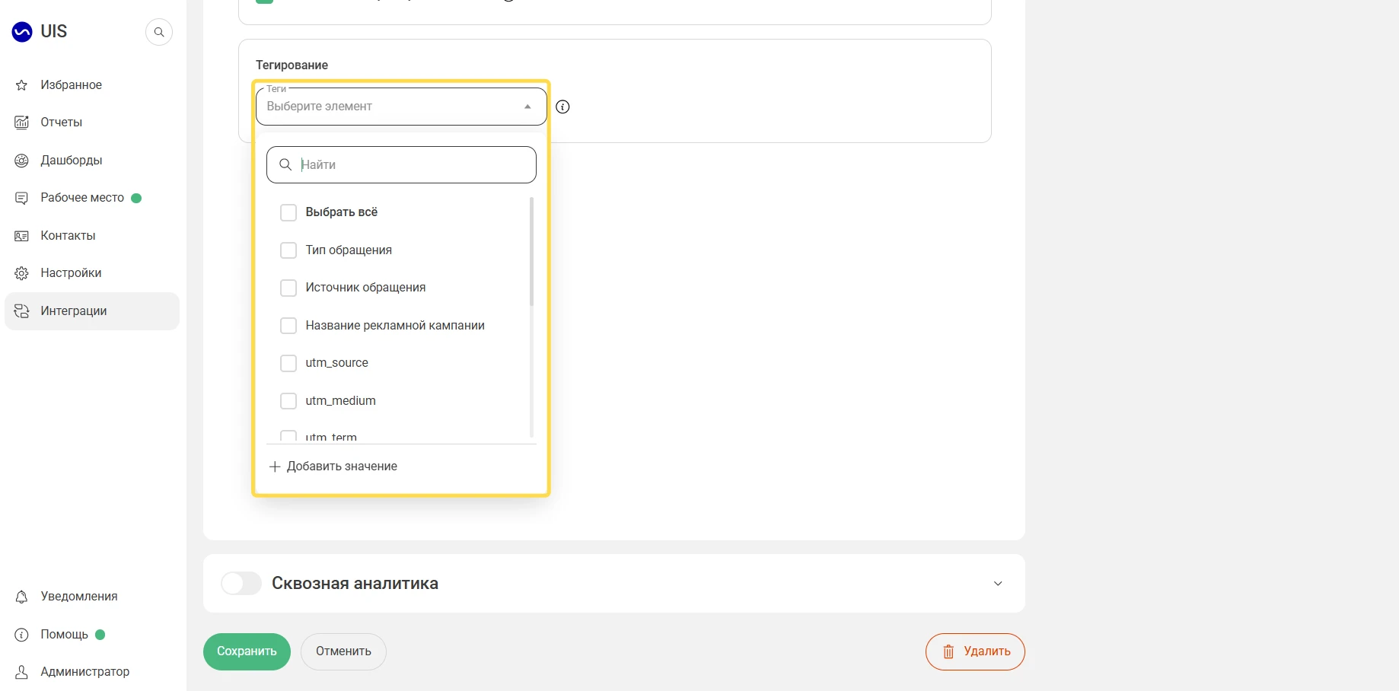Open the Настройки gear icon
This screenshot has width=1399, height=691.
coord(22,273)
